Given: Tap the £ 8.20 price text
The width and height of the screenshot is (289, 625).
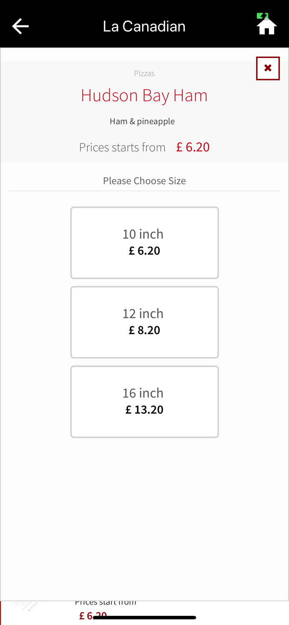Looking at the screenshot, I should (144, 330).
